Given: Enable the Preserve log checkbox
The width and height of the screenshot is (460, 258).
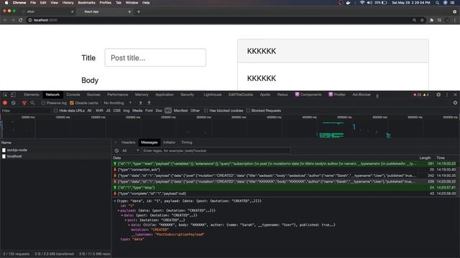Looking at the screenshot, I should coord(43,103).
